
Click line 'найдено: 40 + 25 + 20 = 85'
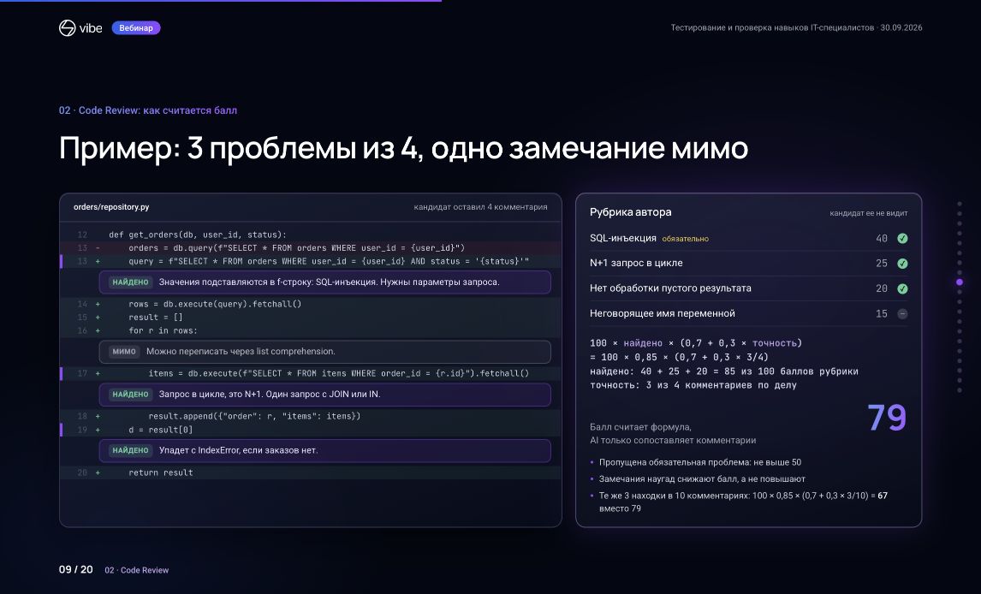tap(724, 371)
